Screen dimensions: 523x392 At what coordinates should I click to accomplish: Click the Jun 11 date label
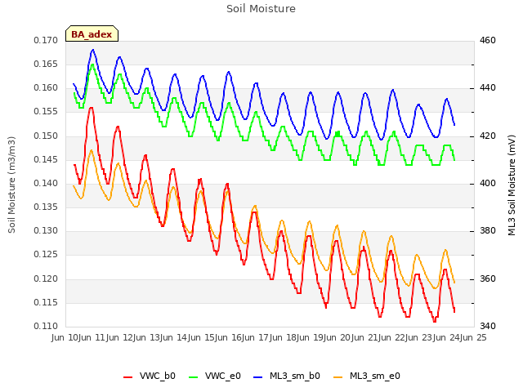[92, 337]
